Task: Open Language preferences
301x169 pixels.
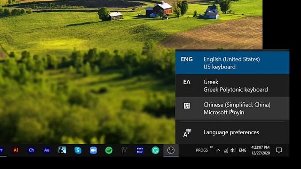Action: (232, 132)
